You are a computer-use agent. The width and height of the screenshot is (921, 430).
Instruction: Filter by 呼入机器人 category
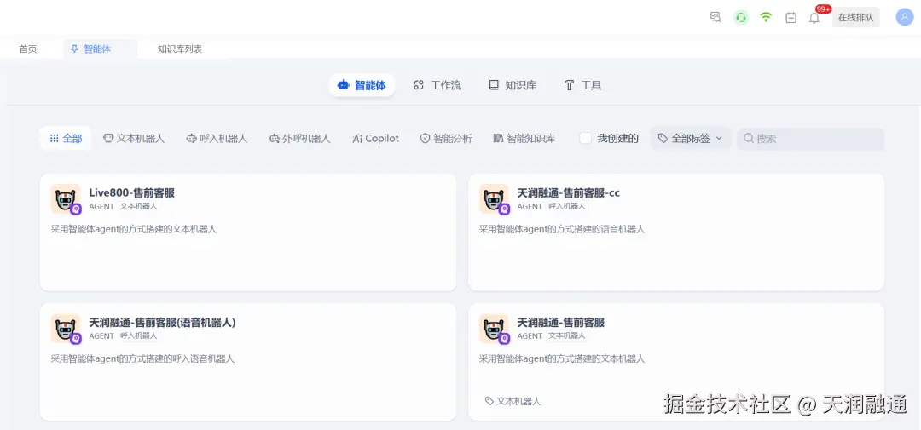217,139
